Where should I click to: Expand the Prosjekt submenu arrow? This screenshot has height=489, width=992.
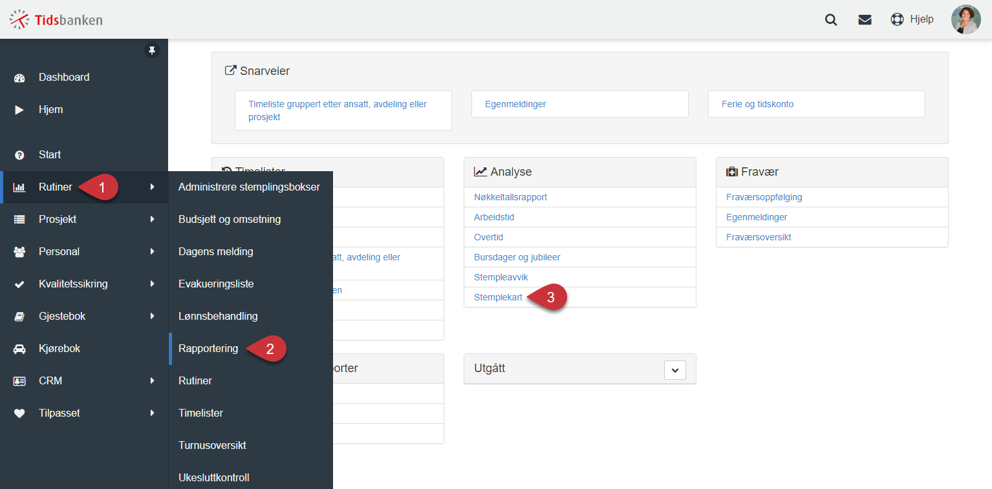point(153,220)
